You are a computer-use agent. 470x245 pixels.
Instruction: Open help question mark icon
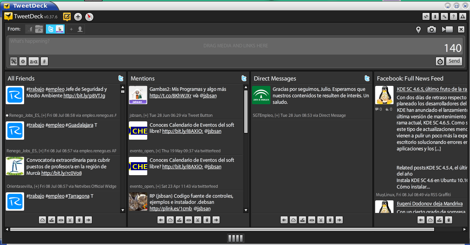point(453,16)
